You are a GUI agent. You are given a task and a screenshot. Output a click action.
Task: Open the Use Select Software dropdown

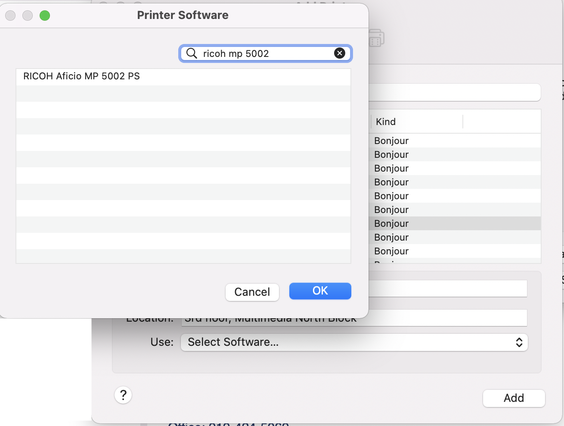tap(354, 342)
